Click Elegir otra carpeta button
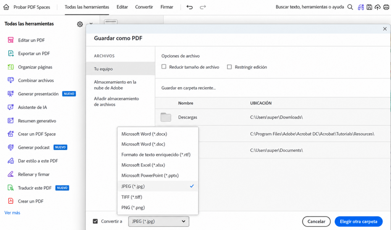The image size is (391, 230). click(x=358, y=221)
